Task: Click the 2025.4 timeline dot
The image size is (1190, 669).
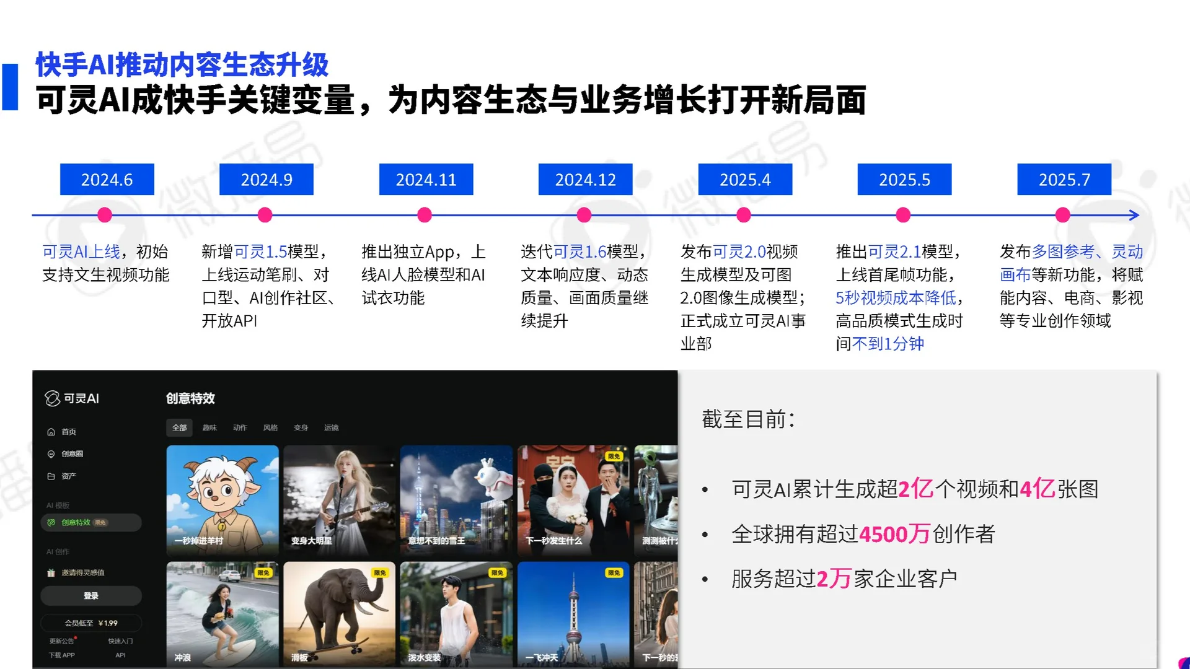Action: point(744,215)
